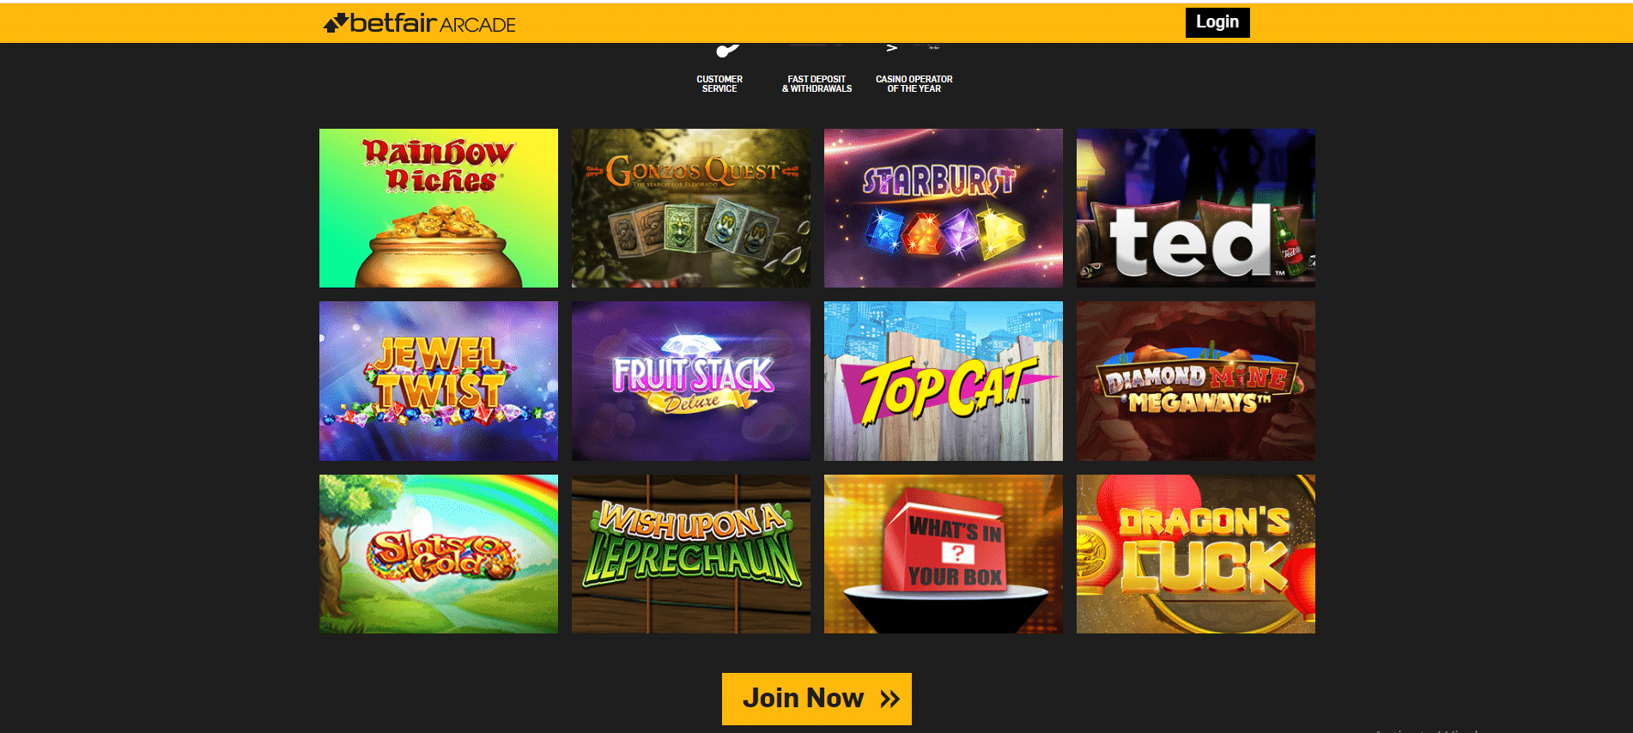Click the Login button

(x=1217, y=22)
